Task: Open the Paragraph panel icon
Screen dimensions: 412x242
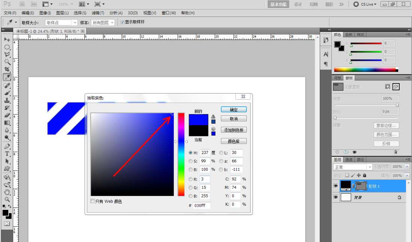Action: [x=326, y=64]
